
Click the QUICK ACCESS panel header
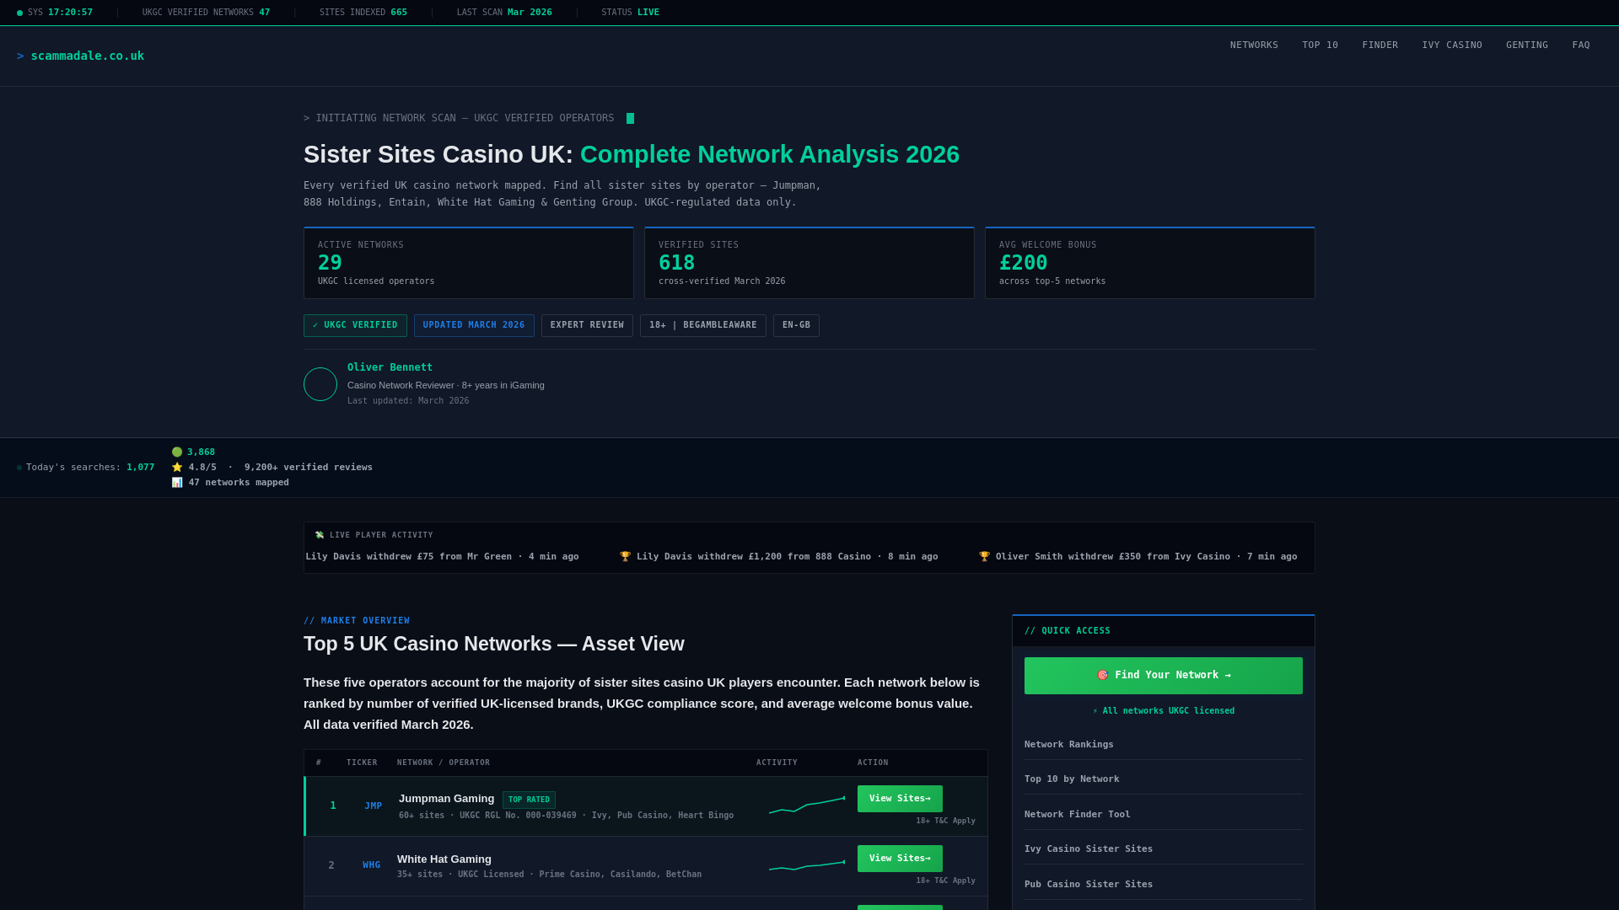pos(1164,631)
